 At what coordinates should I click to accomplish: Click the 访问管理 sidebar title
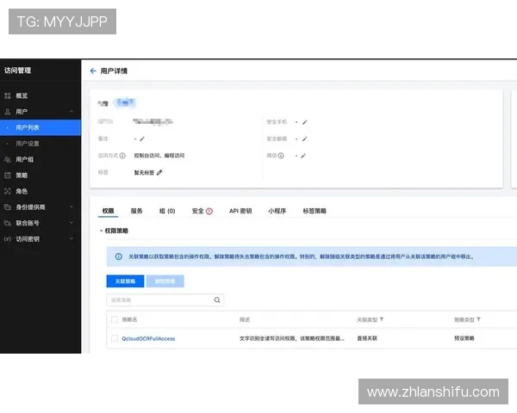click(18, 71)
